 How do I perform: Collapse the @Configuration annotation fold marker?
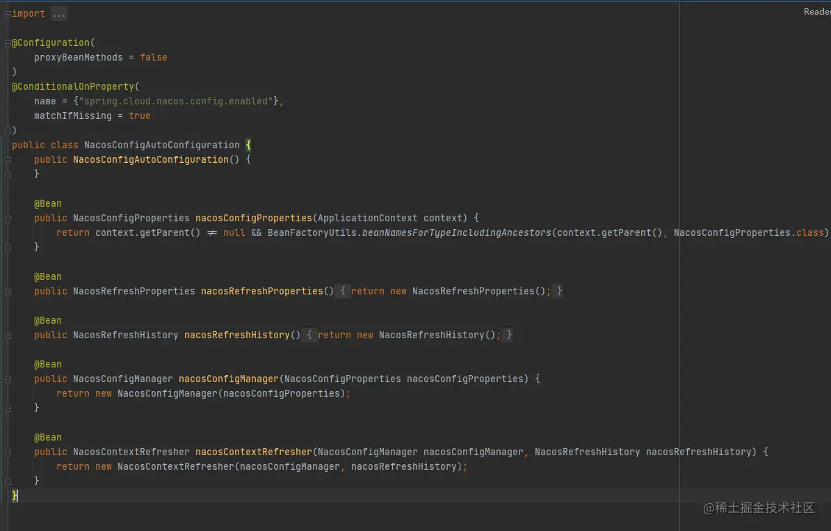(x=8, y=43)
